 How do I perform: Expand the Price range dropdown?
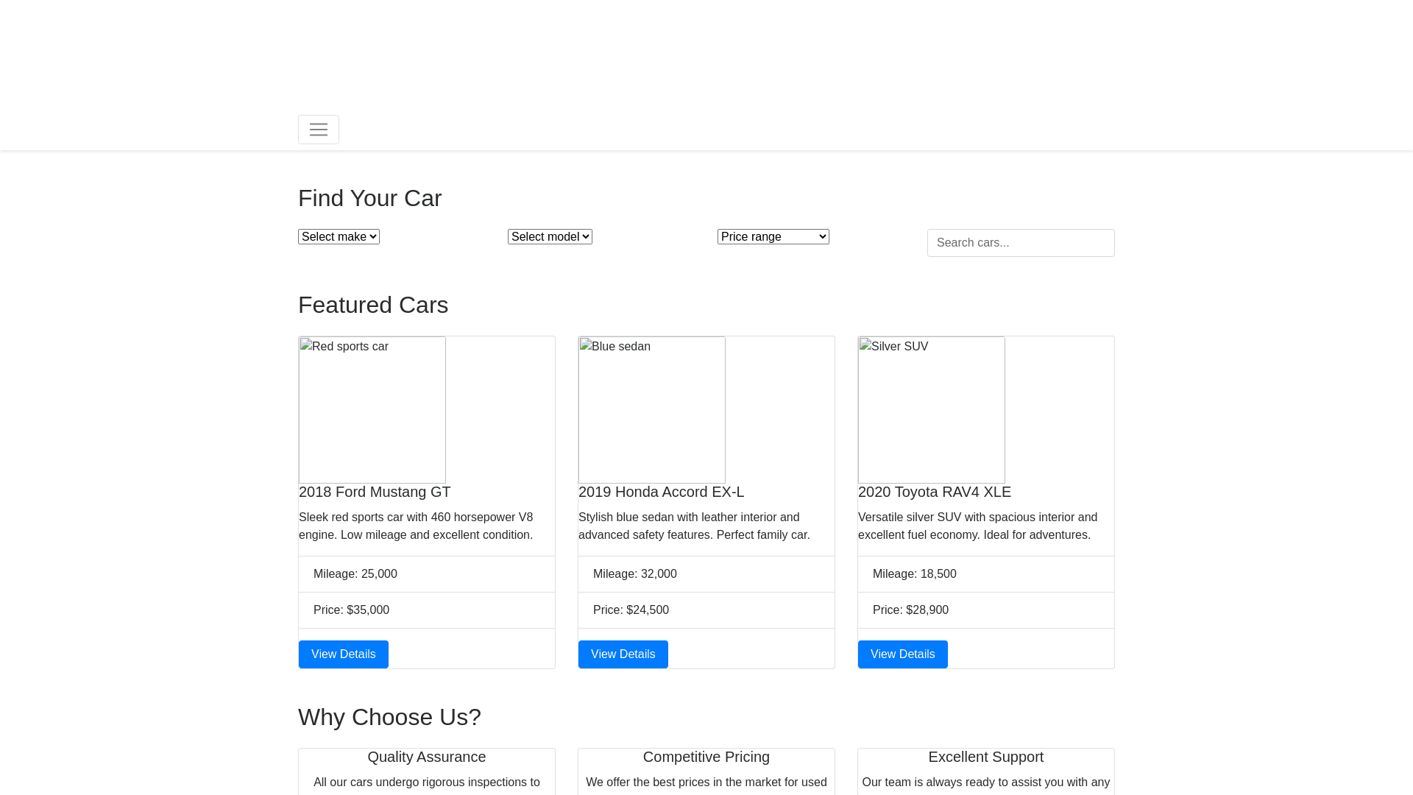click(x=773, y=237)
